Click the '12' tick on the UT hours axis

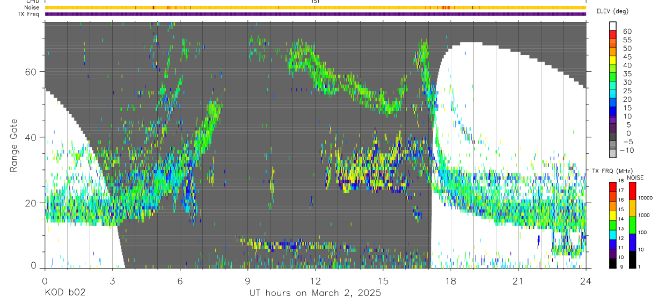pyautogui.click(x=315, y=281)
